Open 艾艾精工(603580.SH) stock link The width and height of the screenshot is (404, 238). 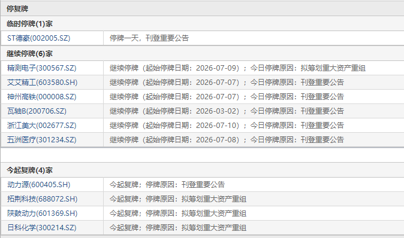point(42,83)
